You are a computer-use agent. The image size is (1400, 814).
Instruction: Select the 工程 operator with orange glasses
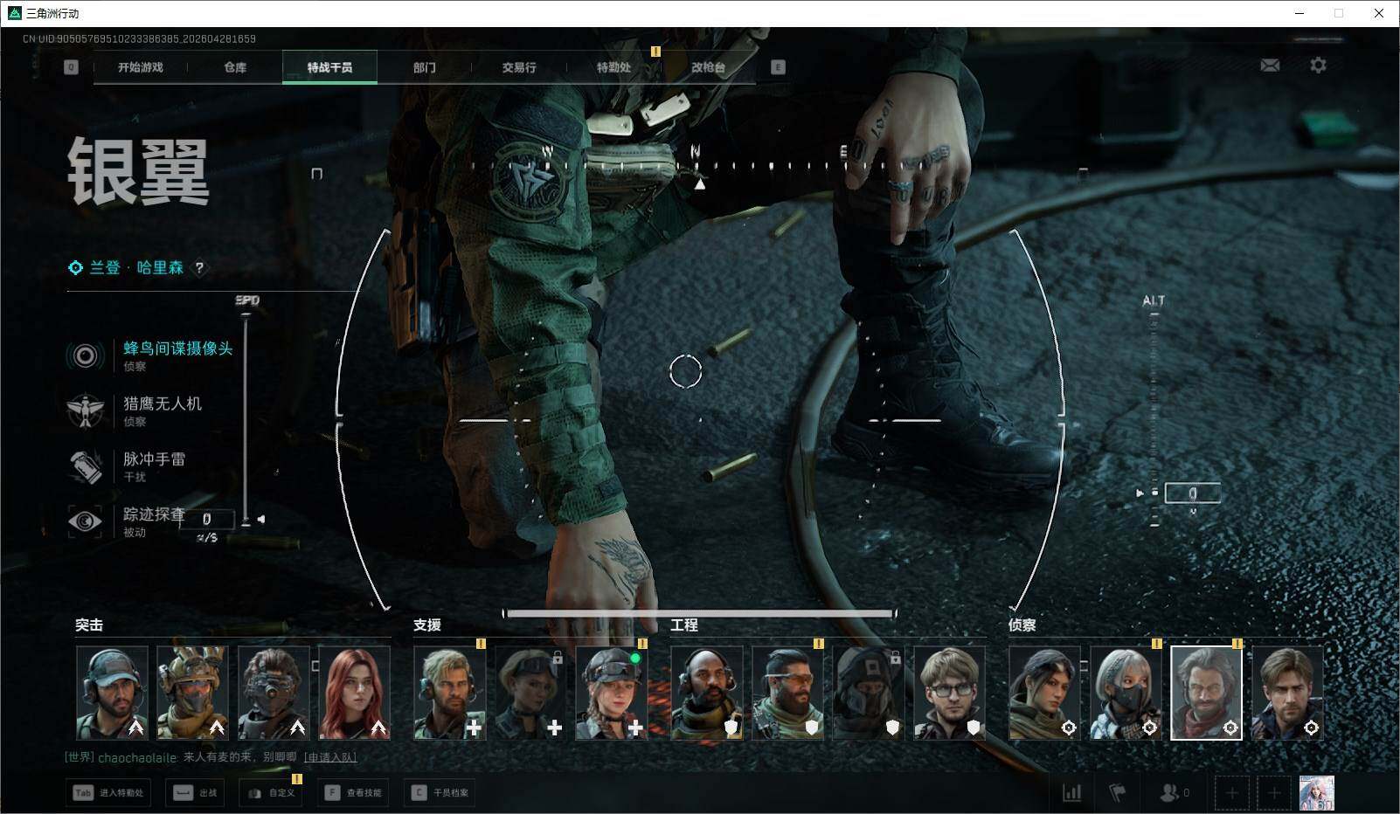tap(787, 693)
